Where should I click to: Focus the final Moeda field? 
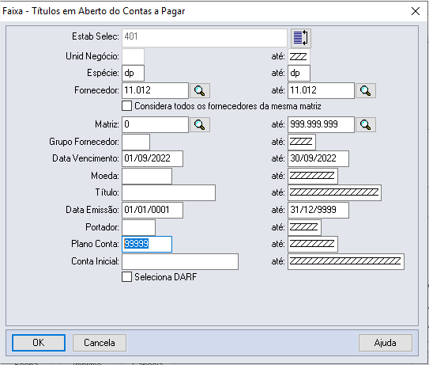[x=313, y=176]
